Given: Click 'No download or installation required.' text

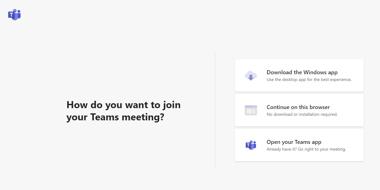Looking at the screenshot, I should (x=302, y=115).
